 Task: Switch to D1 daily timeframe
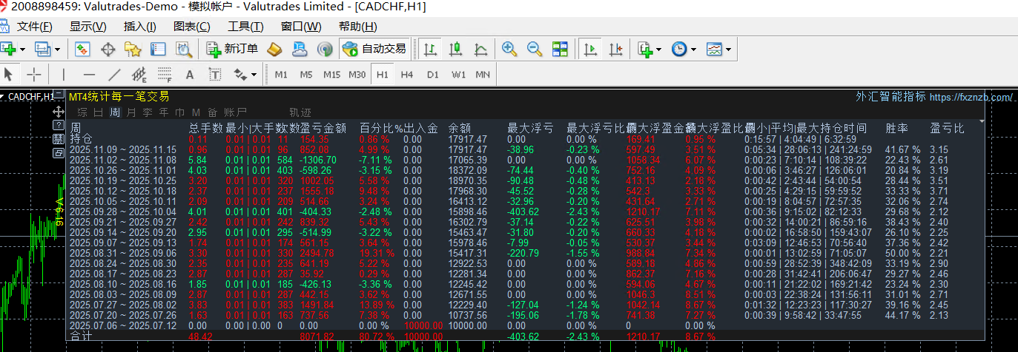pos(433,75)
